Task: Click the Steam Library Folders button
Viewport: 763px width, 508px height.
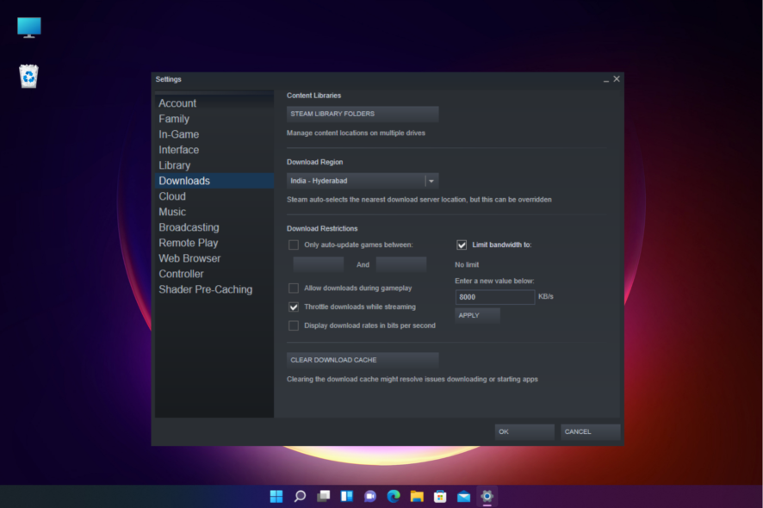Action: (362, 113)
